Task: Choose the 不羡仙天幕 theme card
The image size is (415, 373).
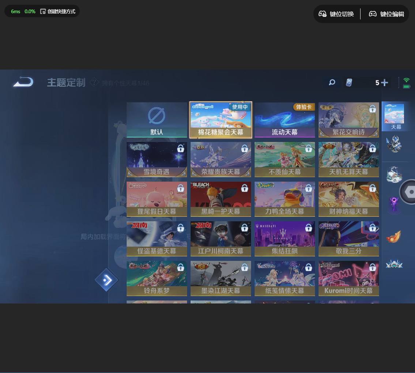Action: click(285, 160)
